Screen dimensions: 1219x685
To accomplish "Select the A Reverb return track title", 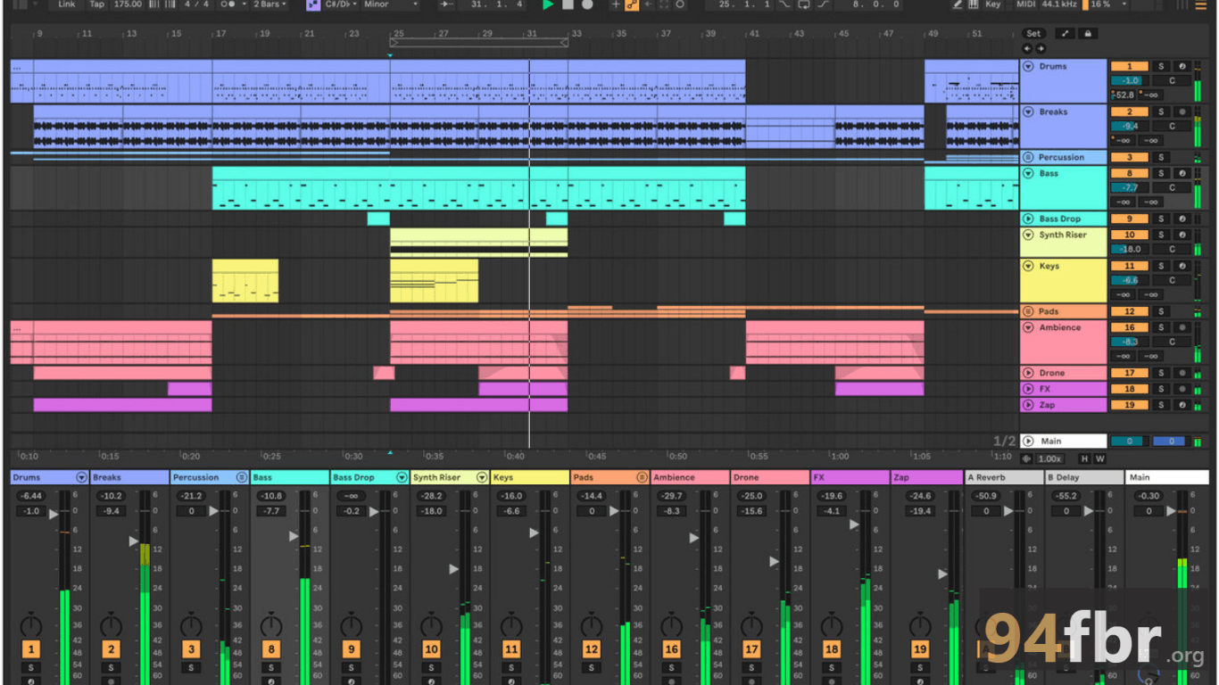I will pyautogui.click(x=1004, y=477).
